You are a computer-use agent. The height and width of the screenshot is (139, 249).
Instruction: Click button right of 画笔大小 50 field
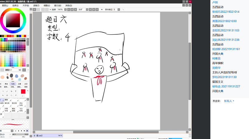24,70
